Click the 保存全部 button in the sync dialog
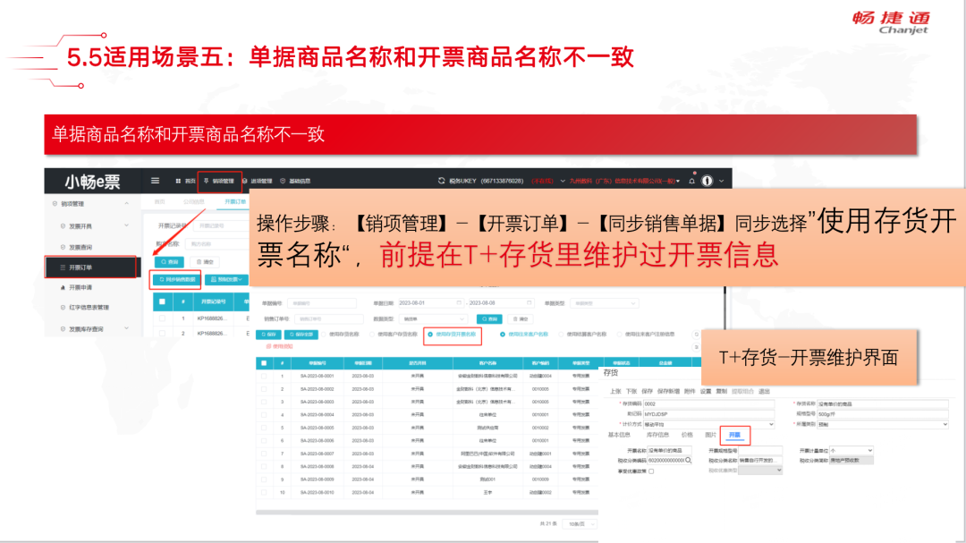This screenshot has width=966, height=543. pos(302,335)
